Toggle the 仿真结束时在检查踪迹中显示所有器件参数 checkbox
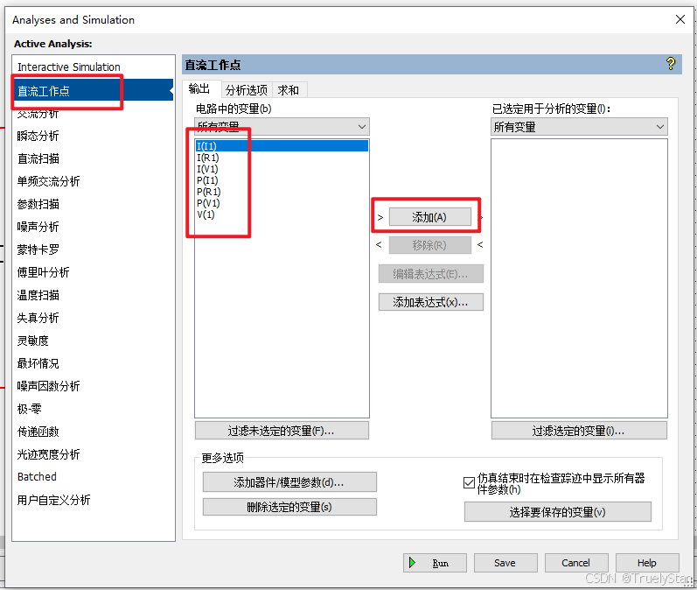Screen dimensions: 697x590 [x=469, y=483]
